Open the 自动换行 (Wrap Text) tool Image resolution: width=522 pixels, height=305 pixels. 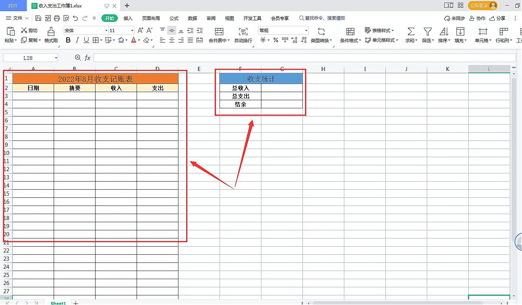click(242, 35)
